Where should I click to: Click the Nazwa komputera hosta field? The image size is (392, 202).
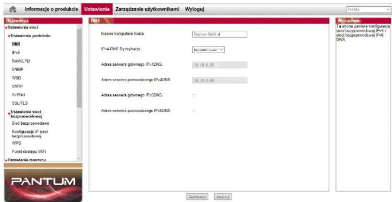click(220, 34)
